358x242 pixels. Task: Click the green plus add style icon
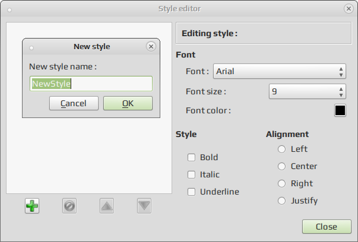point(32,206)
